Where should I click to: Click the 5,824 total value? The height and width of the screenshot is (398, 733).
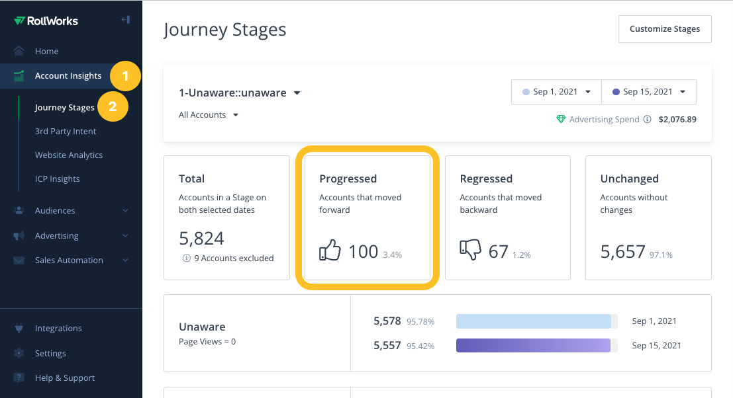point(201,239)
